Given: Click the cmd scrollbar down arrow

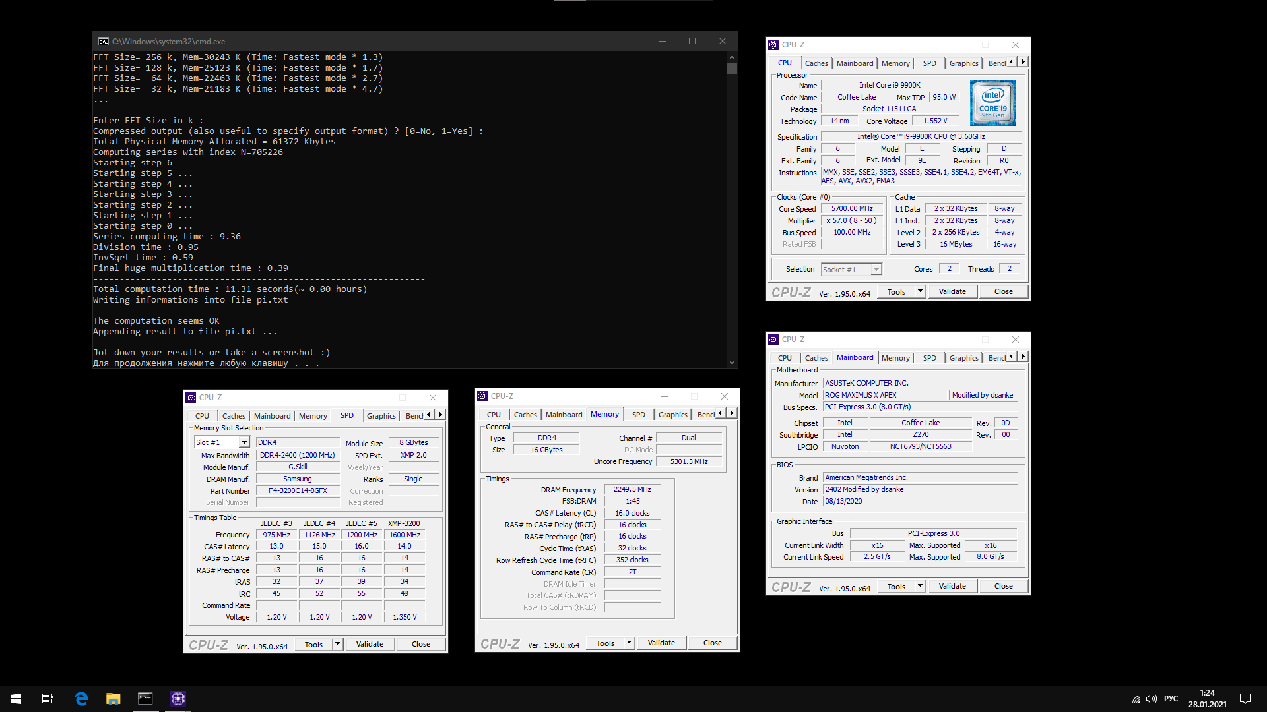Looking at the screenshot, I should pos(732,363).
